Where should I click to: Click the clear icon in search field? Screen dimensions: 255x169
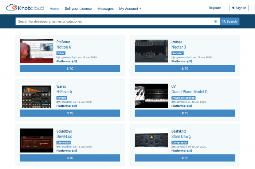point(216,21)
